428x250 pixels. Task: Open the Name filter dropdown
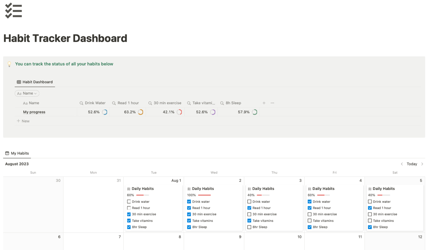[x=27, y=93]
